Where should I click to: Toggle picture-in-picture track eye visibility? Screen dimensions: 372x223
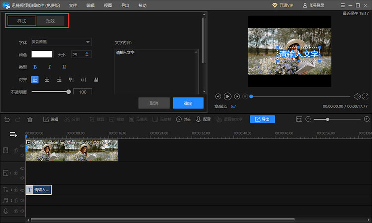point(22,168)
